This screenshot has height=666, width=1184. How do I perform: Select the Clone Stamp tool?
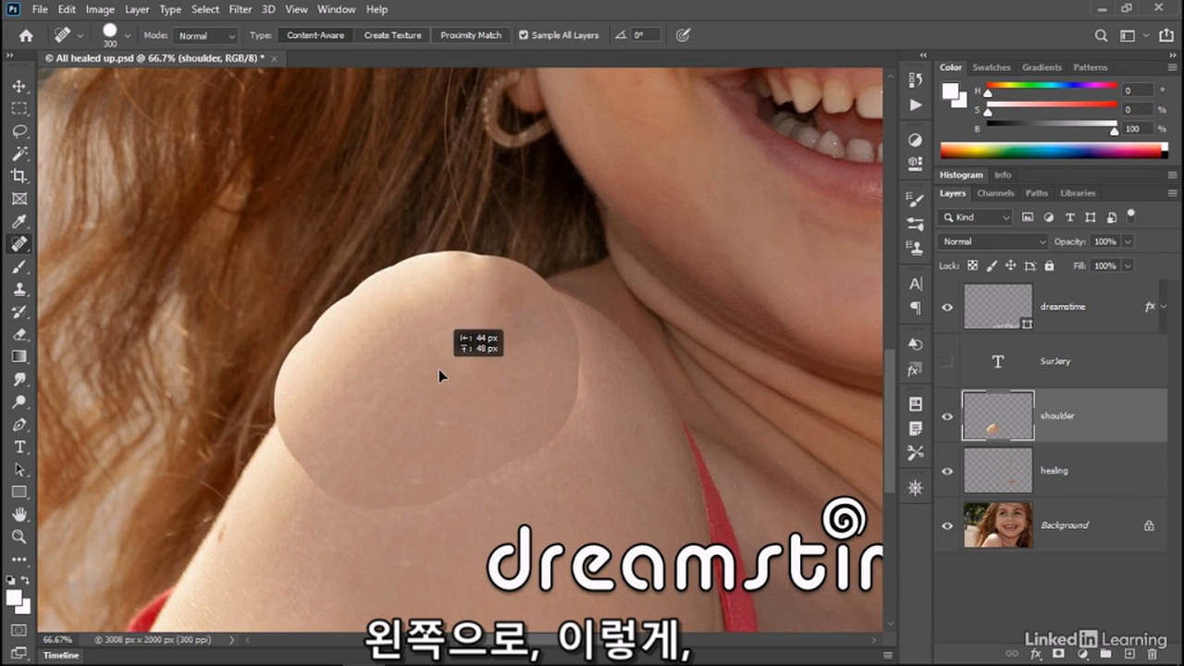click(x=19, y=289)
